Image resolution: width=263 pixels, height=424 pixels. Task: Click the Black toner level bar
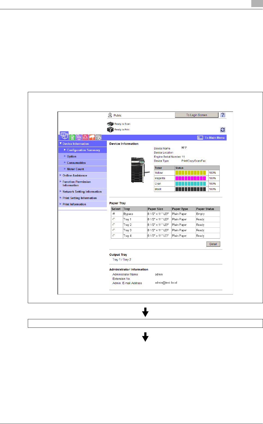click(x=191, y=189)
